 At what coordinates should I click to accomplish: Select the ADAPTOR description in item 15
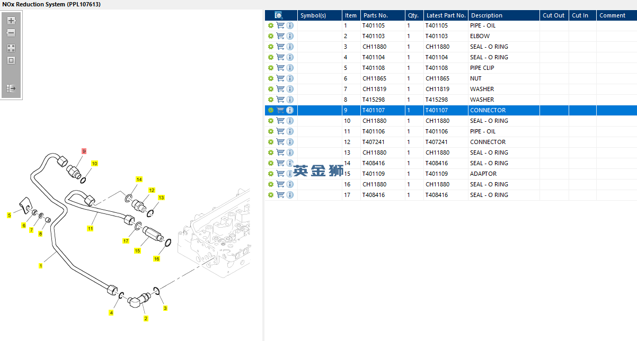point(483,174)
